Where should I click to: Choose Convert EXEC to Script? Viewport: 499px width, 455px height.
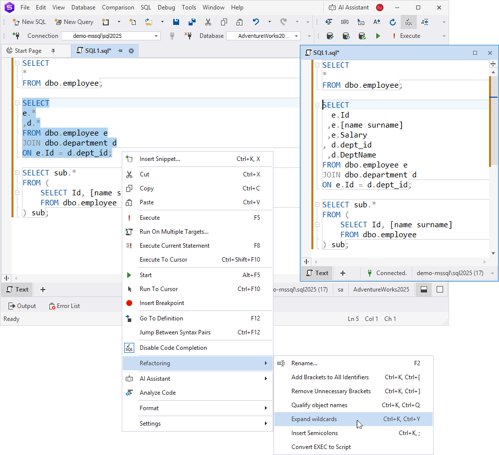[353, 447]
